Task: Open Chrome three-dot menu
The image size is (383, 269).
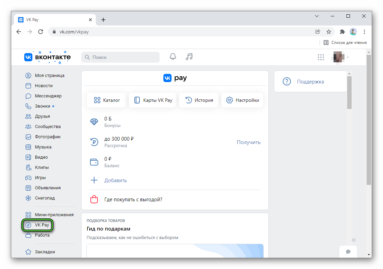Action: (x=364, y=32)
